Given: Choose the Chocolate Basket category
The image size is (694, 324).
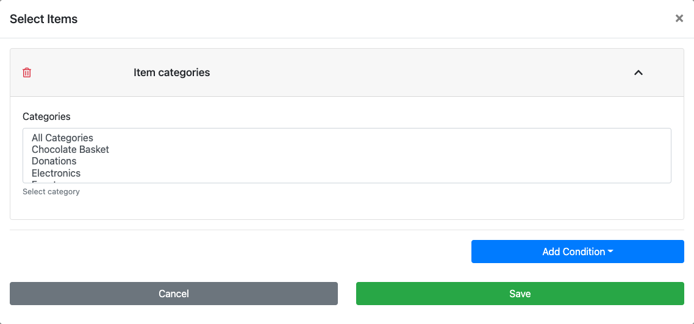Looking at the screenshot, I should (70, 150).
